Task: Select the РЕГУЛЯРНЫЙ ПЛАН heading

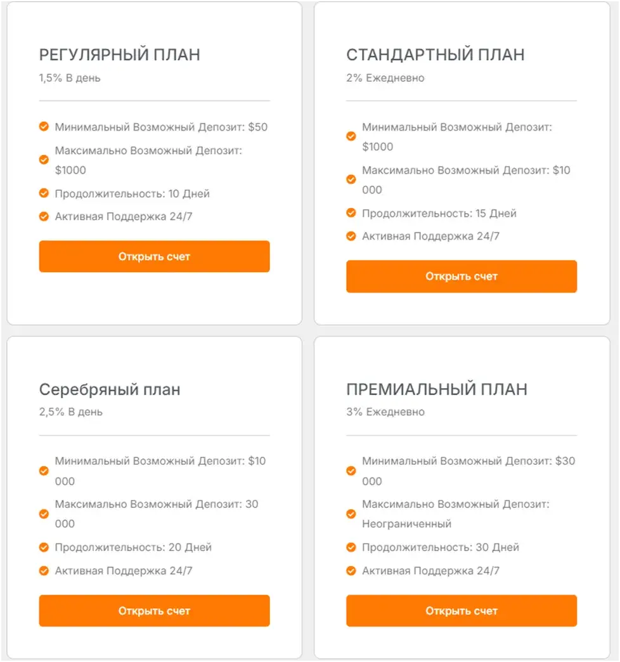Action: pyautogui.click(x=119, y=55)
